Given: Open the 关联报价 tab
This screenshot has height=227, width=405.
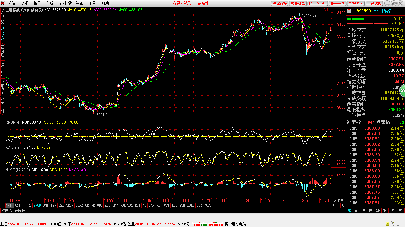Looking at the screenshot, I should coord(22,210).
